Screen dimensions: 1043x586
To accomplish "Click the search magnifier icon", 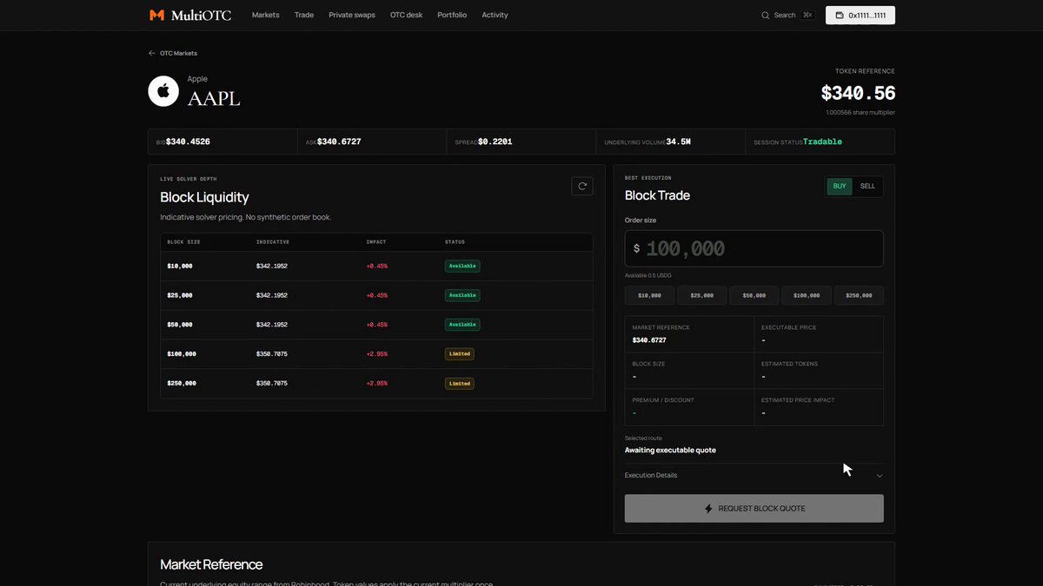I will coord(765,15).
